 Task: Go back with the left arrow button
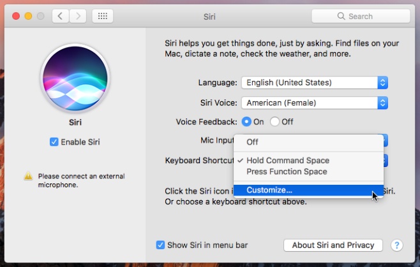tap(60, 17)
